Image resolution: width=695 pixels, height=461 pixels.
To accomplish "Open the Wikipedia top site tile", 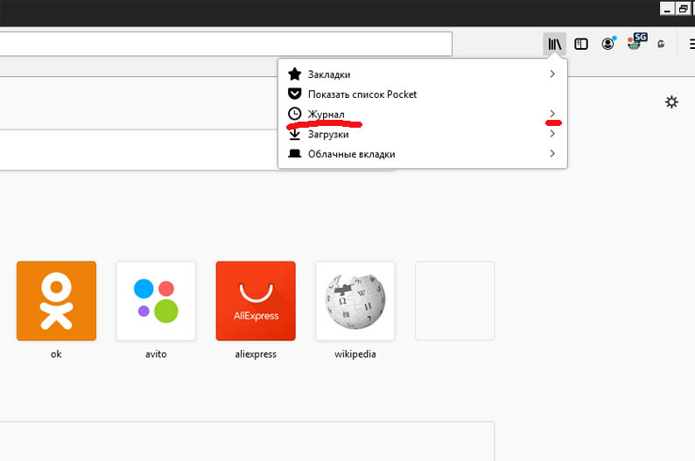I will click(355, 301).
